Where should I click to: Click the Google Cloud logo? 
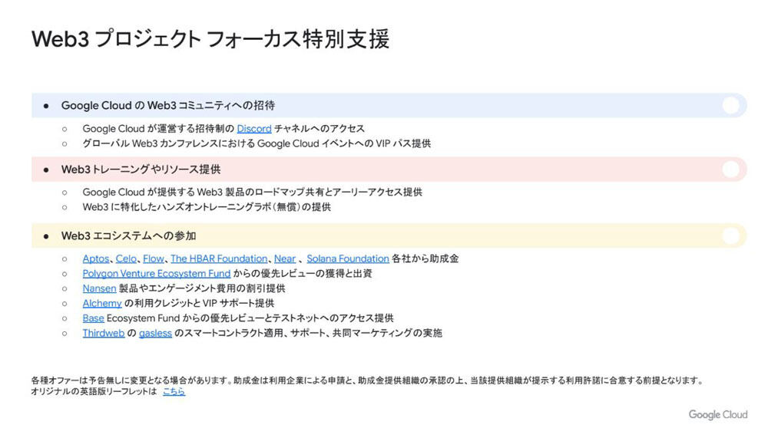[718, 415]
